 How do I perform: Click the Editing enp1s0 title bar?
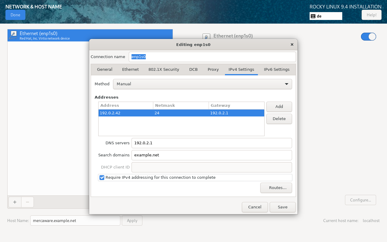point(193,44)
